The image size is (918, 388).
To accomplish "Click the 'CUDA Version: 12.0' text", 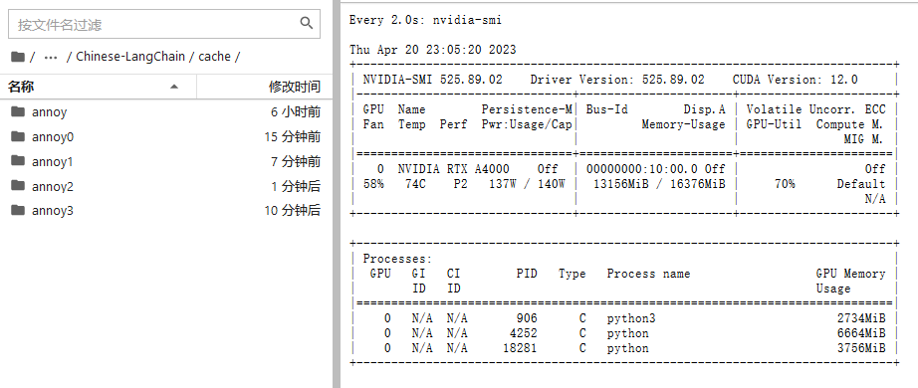I will click(x=796, y=80).
